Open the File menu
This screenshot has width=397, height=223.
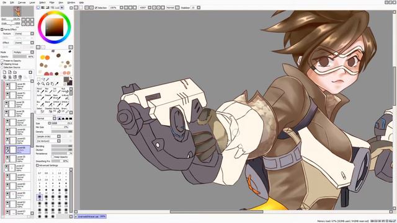[4, 2]
